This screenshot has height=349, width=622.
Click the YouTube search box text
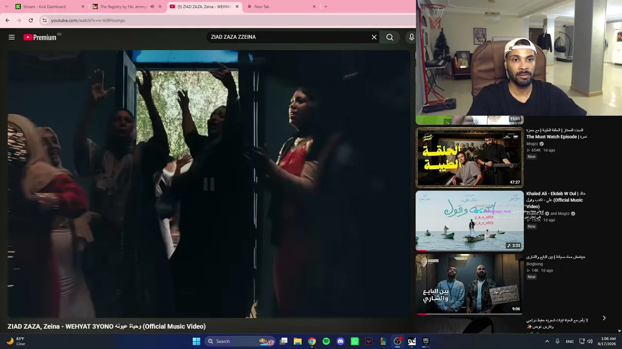pyautogui.click(x=233, y=37)
